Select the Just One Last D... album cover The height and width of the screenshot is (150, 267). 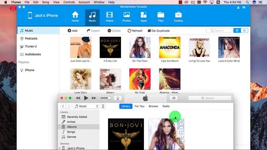pyautogui.click(x=81, y=47)
